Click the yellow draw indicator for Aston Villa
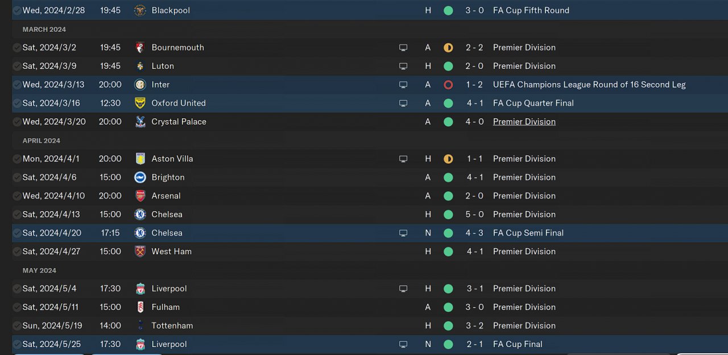Viewport: 728px width, 355px height. 448,159
